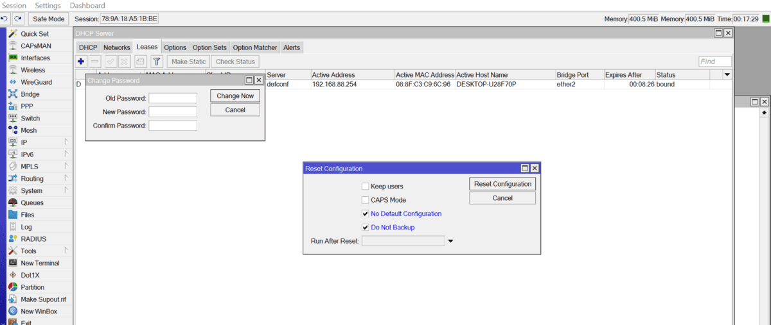Open WireGuard from the sidebar
The width and height of the screenshot is (771, 325).
36,82
